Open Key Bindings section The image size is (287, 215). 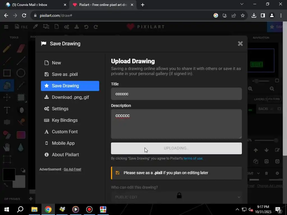pos(70,120)
